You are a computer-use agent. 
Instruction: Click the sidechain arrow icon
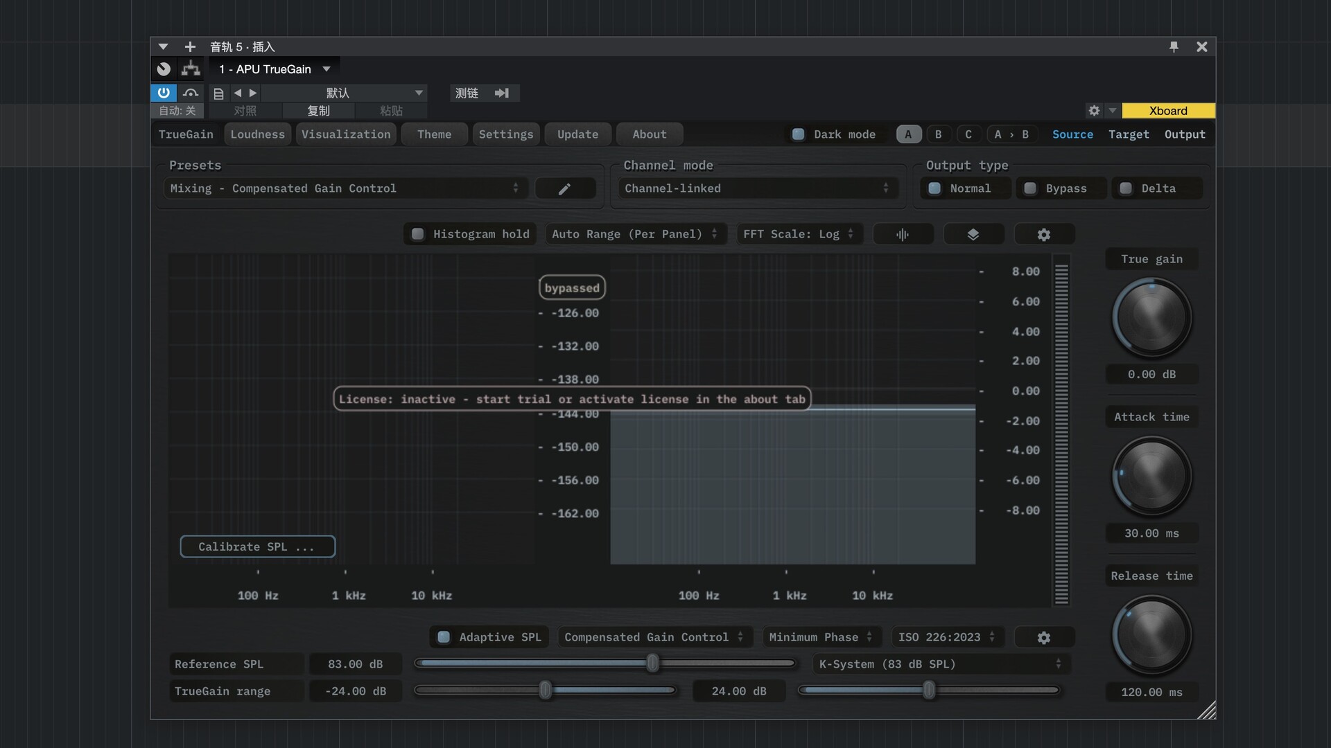point(502,93)
